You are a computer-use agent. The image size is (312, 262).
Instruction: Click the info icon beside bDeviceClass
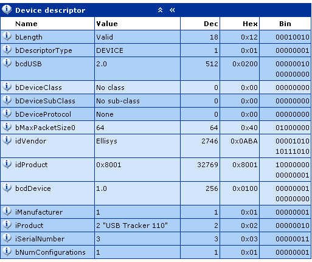tap(7, 87)
